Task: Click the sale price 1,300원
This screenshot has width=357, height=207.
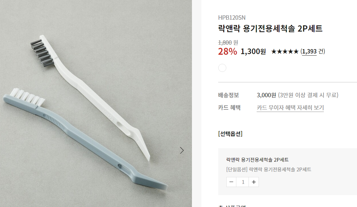Action: (x=253, y=52)
